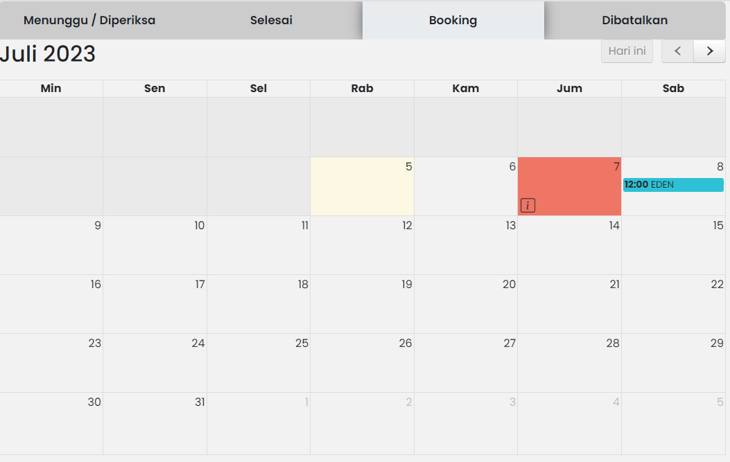The height and width of the screenshot is (462, 730).
Task: Switch to the Selesai tab
Action: 271,20
